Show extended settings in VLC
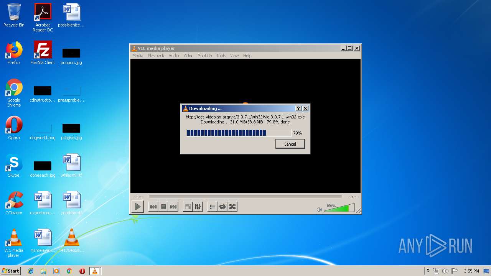Image resolution: width=491 pixels, height=276 pixels. click(198, 207)
